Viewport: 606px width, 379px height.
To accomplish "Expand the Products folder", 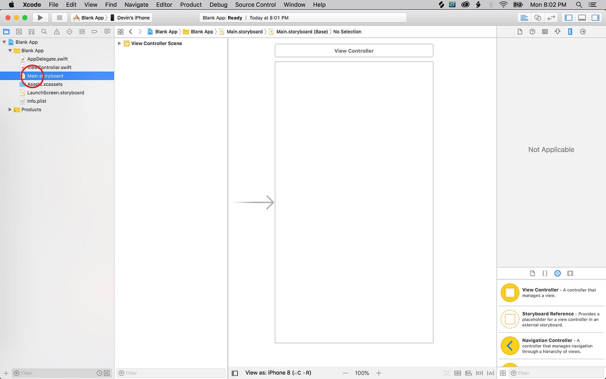I will 10,110.
